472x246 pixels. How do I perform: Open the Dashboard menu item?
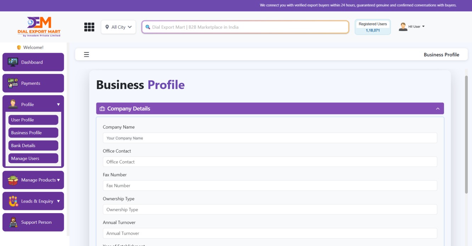[x=33, y=62]
